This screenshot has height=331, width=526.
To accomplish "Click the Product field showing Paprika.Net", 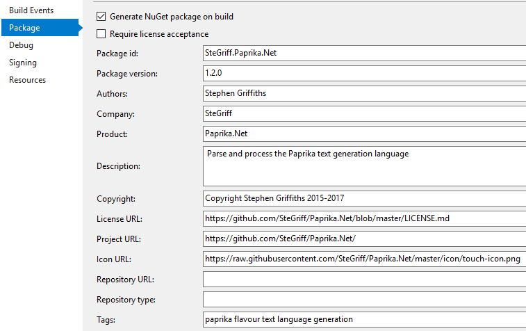I will pyautogui.click(x=364, y=134).
